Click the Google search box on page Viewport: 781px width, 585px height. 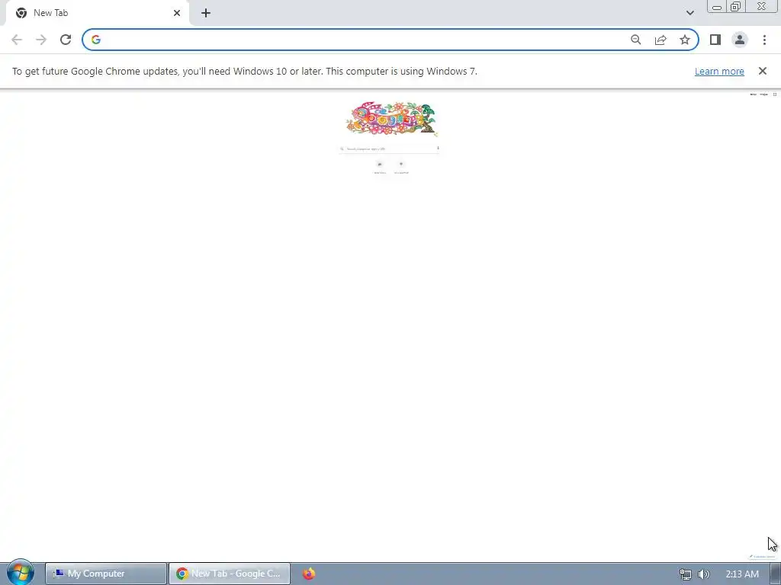click(x=388, y=149)
